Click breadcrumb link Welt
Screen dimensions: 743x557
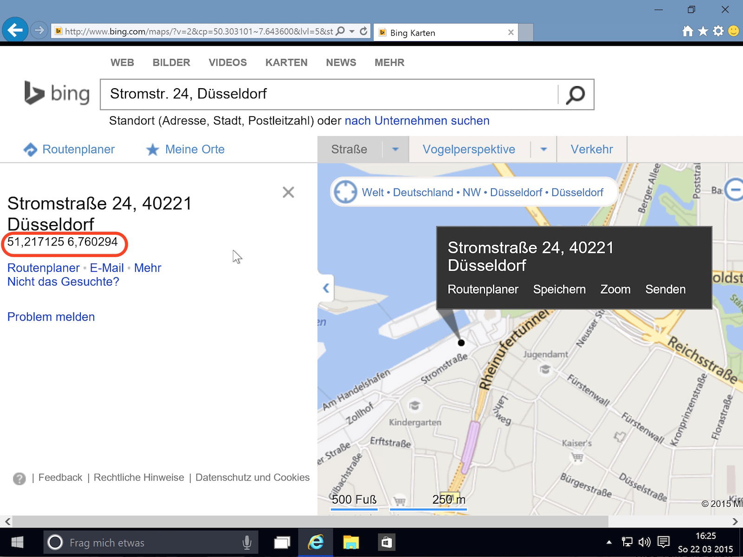pos(372,192)
